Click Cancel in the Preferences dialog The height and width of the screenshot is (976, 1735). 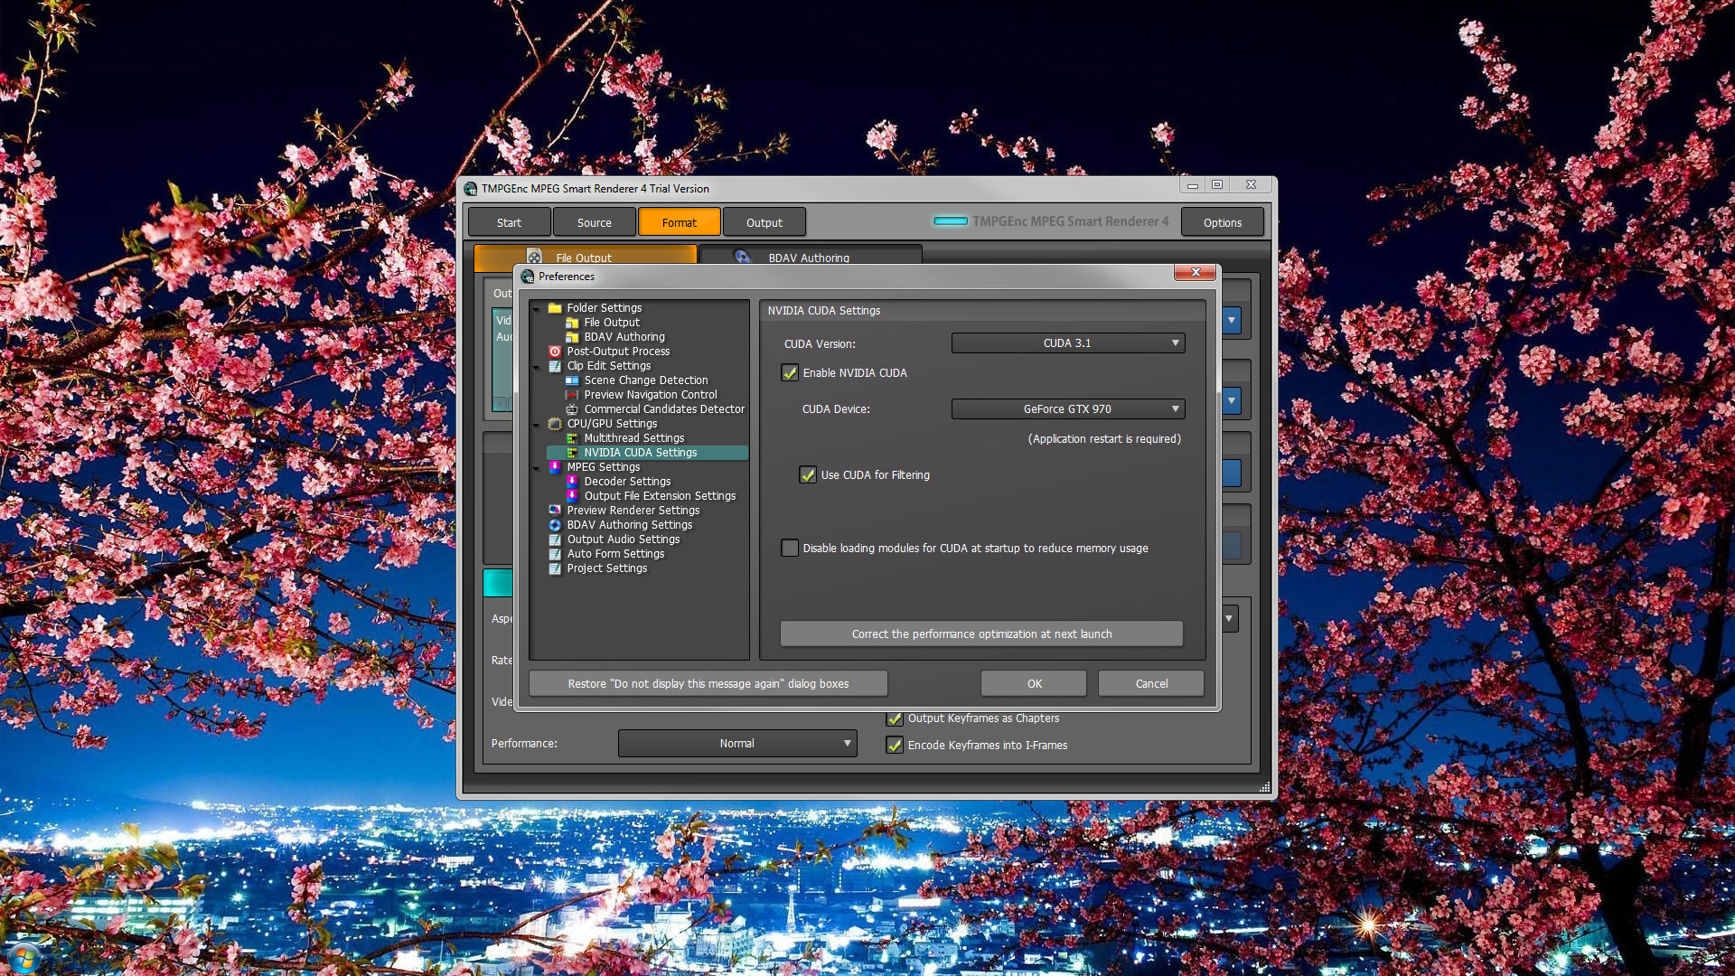[x=1151, y=684]
